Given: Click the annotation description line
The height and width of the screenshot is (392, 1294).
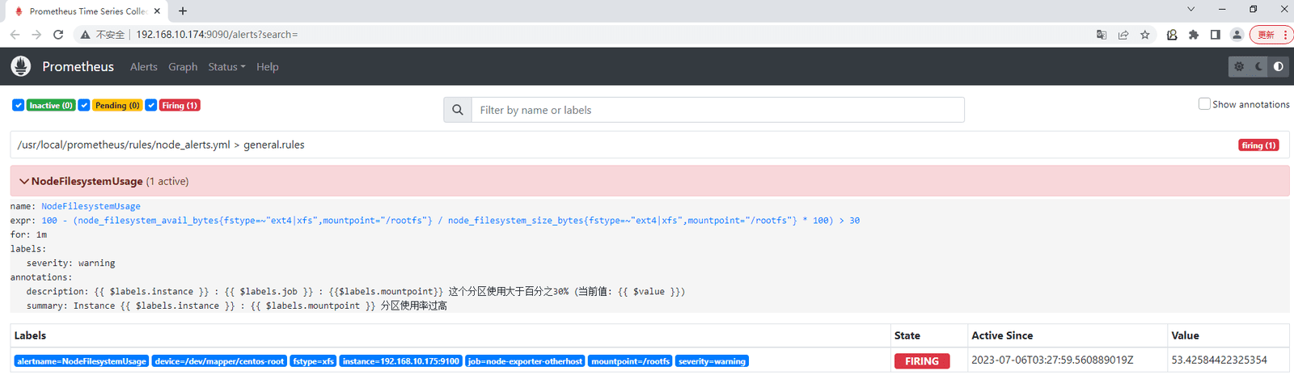Looking at the screenshot, I should click(356, 291).
